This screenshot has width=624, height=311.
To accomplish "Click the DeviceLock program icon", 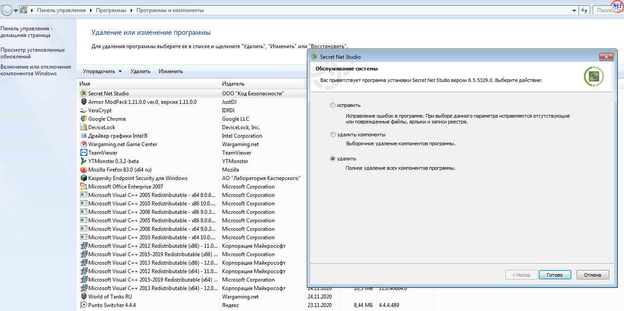I will click(x=83, y=127).
